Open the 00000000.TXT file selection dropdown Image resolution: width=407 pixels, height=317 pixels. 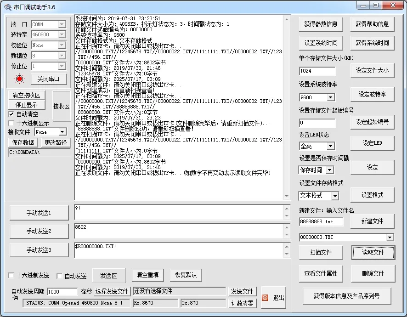coord(390,238)
